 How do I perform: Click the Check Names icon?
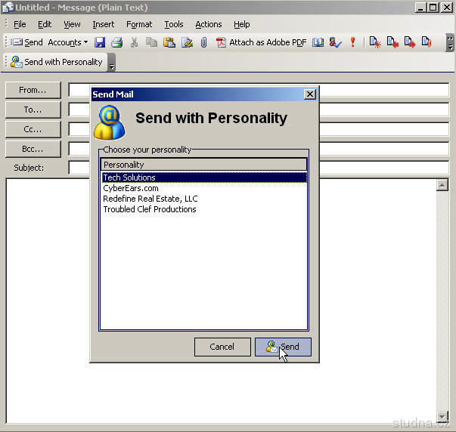[x=335, y=42]
